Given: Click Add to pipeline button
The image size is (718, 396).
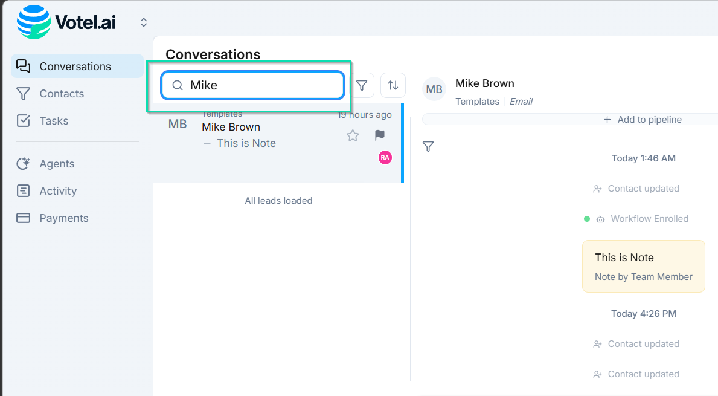Looking at the screenshot, I should tap(643, 120).
